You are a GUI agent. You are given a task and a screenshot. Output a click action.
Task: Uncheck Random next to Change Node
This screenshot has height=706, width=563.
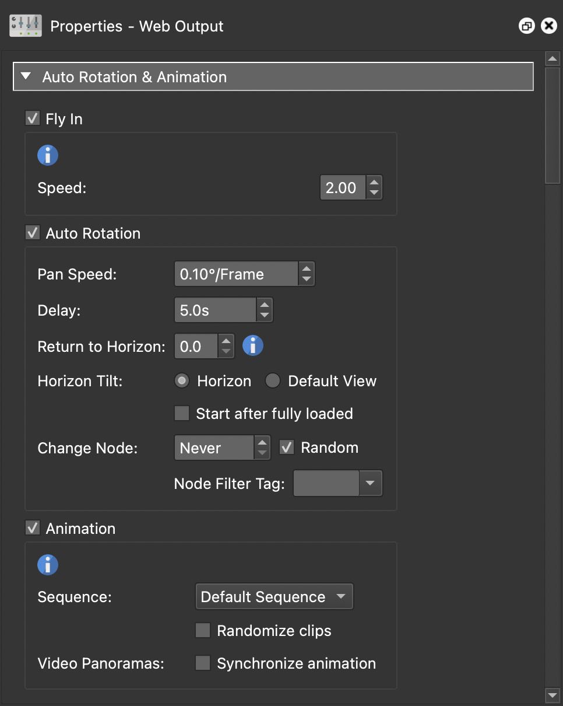point(286,447)
